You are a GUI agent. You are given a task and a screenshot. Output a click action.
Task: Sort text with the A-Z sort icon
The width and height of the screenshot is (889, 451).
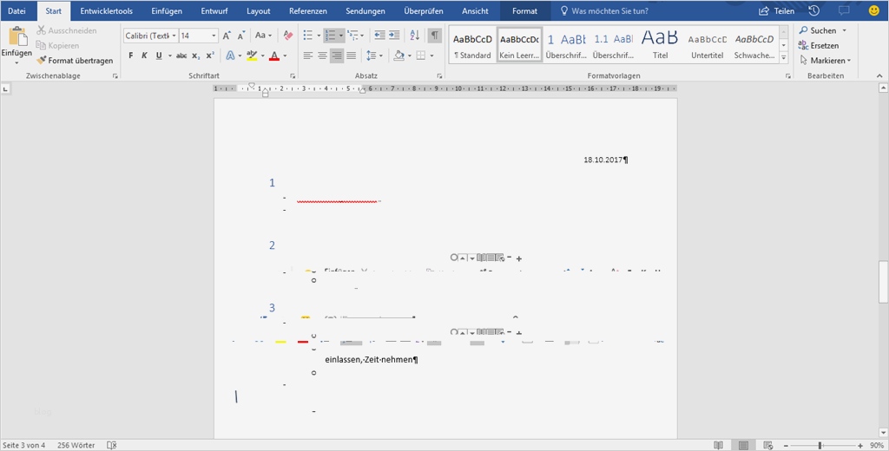point(415,36)
